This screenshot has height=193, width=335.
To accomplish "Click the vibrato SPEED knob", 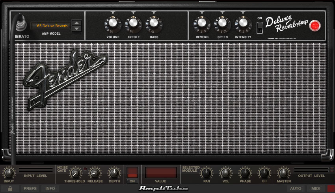I will click(222, 23).
